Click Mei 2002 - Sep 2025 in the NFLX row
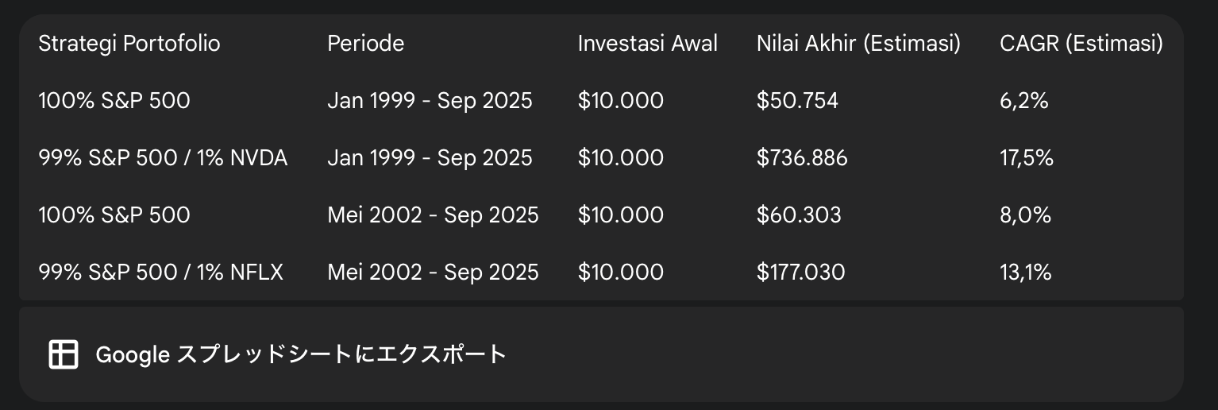1218x410 pixels. (x=433, y=273)
